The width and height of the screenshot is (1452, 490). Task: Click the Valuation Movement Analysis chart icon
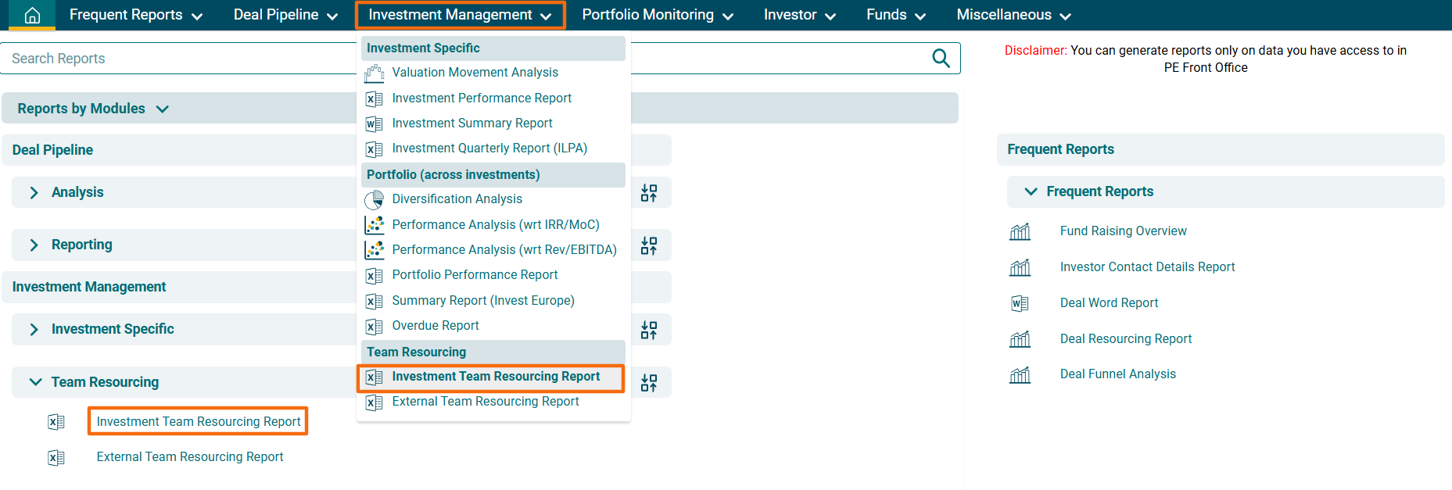pos(375,73)
